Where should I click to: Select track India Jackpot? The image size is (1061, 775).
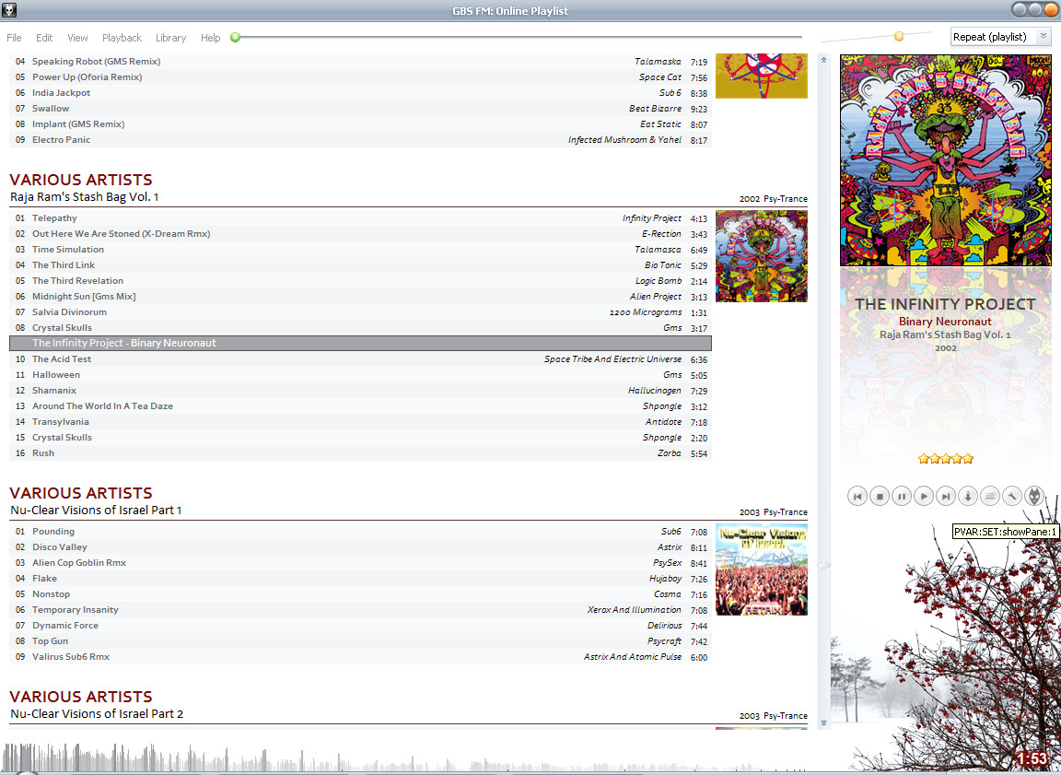[361, 93]
